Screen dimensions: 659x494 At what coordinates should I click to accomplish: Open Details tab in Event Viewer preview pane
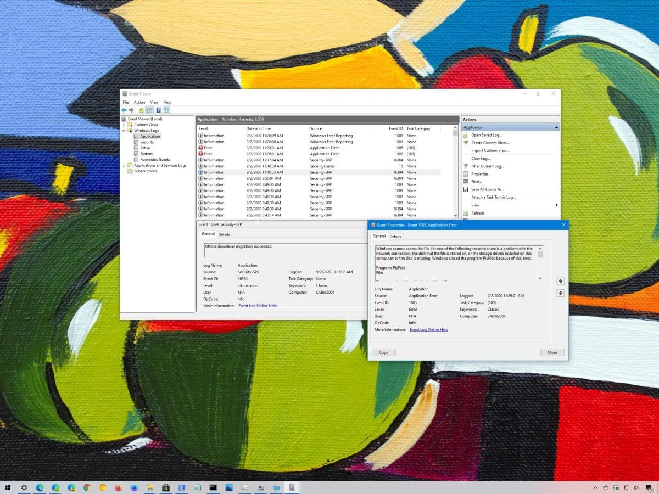tap(224, 234)
